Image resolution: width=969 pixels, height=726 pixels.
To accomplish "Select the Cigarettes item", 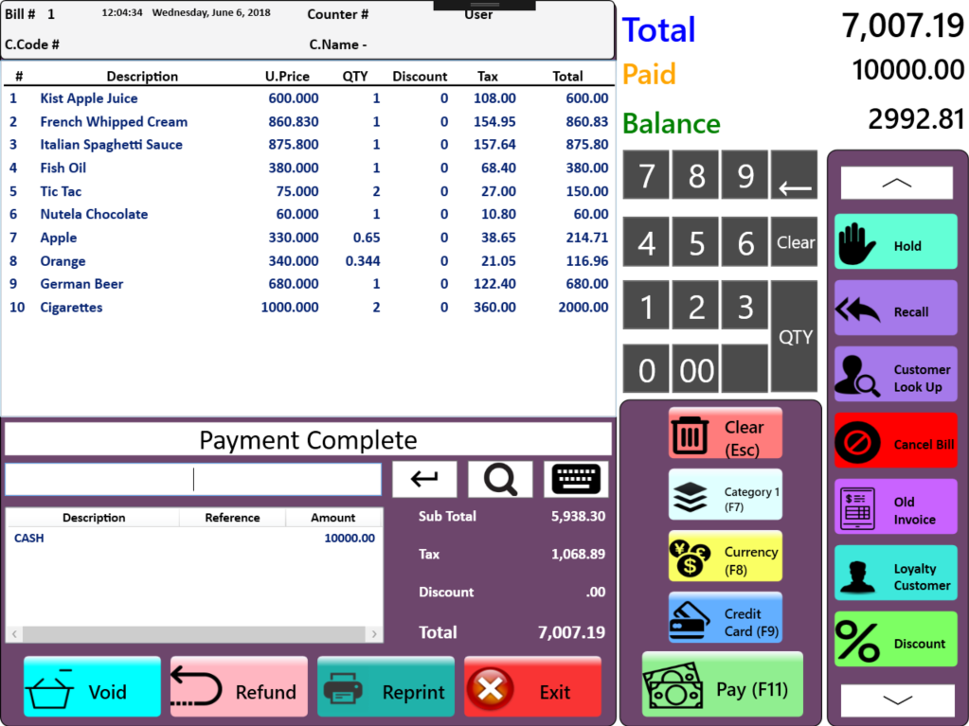I will click(309, 308).
